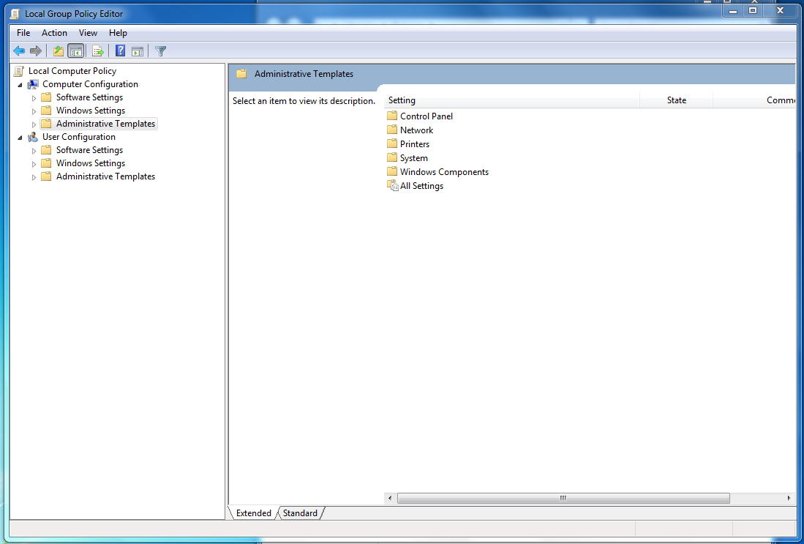Open the View menu

point(88,33)
